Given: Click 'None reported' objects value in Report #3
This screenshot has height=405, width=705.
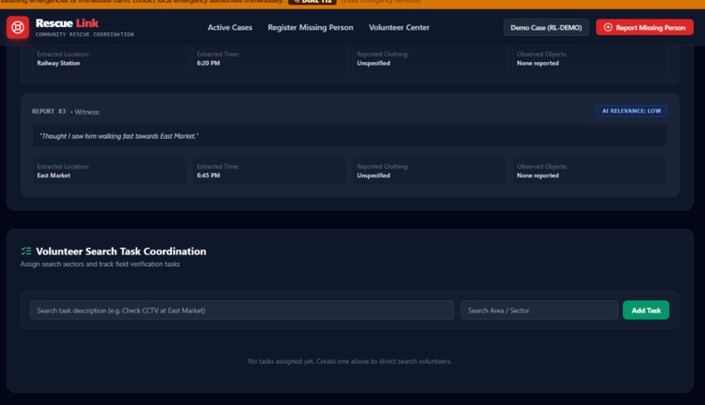Looking at the screenshot, I should click(x=537, y=175).
